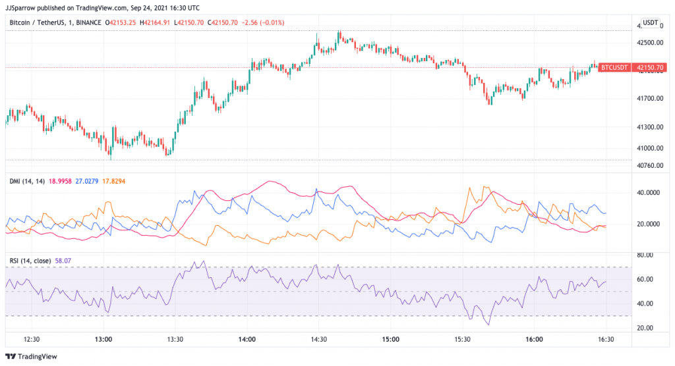Image resolution: width=675 pixels, height=366 pixels.
Task: Click the 16:30 time axis label
Action: [x=606, y=339]
